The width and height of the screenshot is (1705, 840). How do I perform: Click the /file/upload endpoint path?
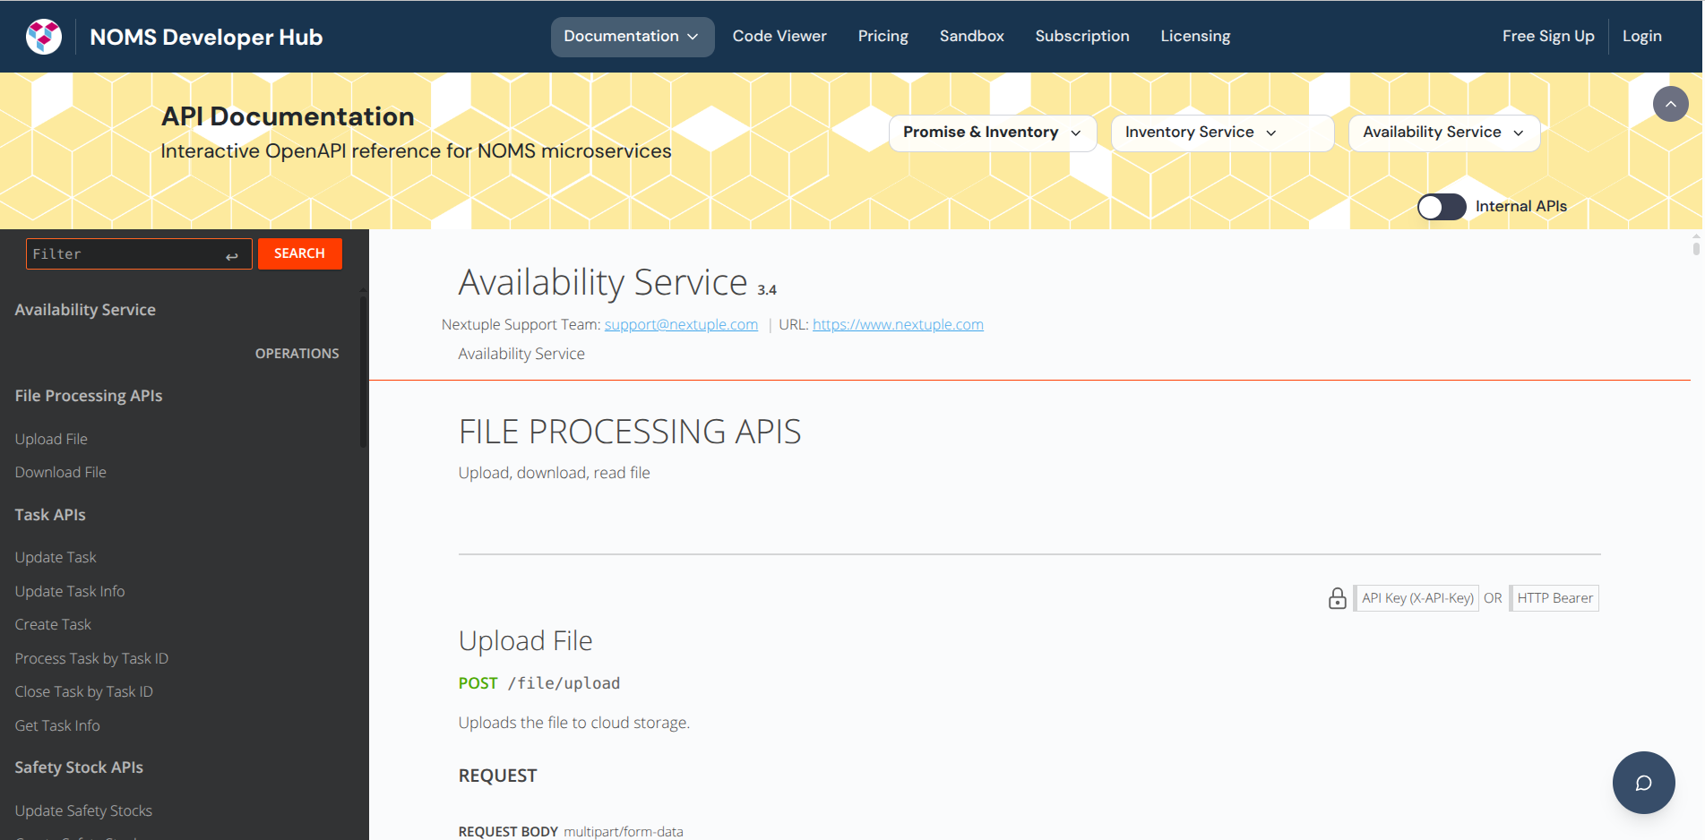[x=564, y=684]
